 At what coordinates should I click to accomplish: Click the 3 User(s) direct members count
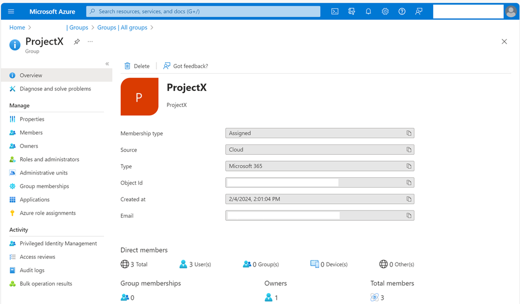[195, 265]
